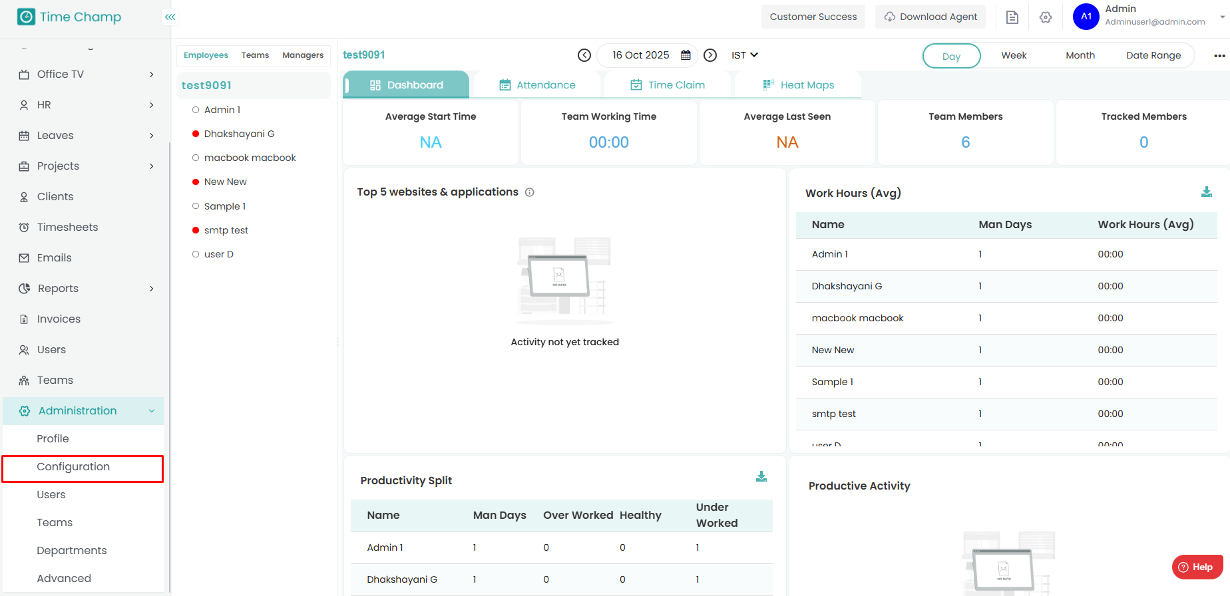Select test9091 team in the employee tree
1230x596 pixels.
(x=254, y=85)
